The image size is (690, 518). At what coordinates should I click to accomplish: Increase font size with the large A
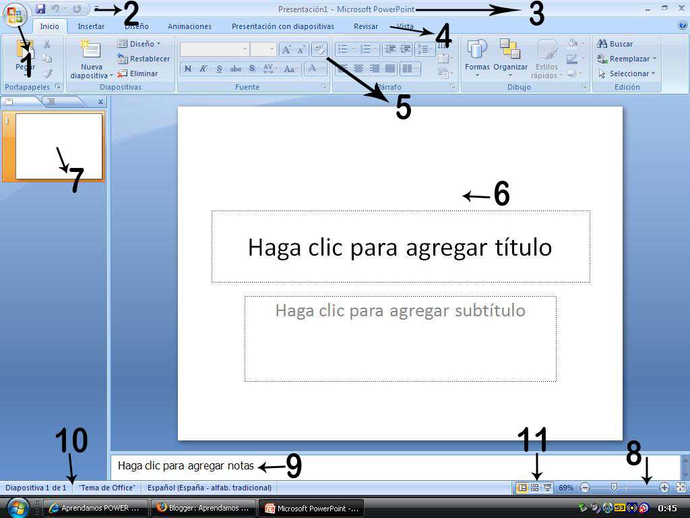(x=286, y=49)
